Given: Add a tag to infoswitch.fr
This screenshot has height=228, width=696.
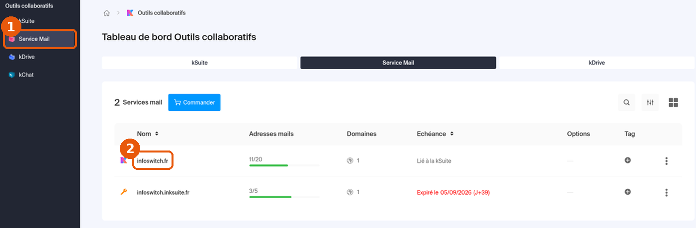Looking at the screenshot, I should (x=628, y=160).
